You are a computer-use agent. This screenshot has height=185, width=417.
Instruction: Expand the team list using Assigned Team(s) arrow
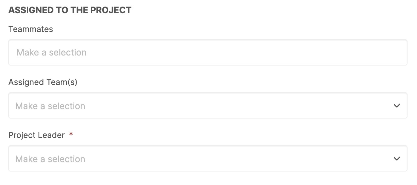click(397, 106)
